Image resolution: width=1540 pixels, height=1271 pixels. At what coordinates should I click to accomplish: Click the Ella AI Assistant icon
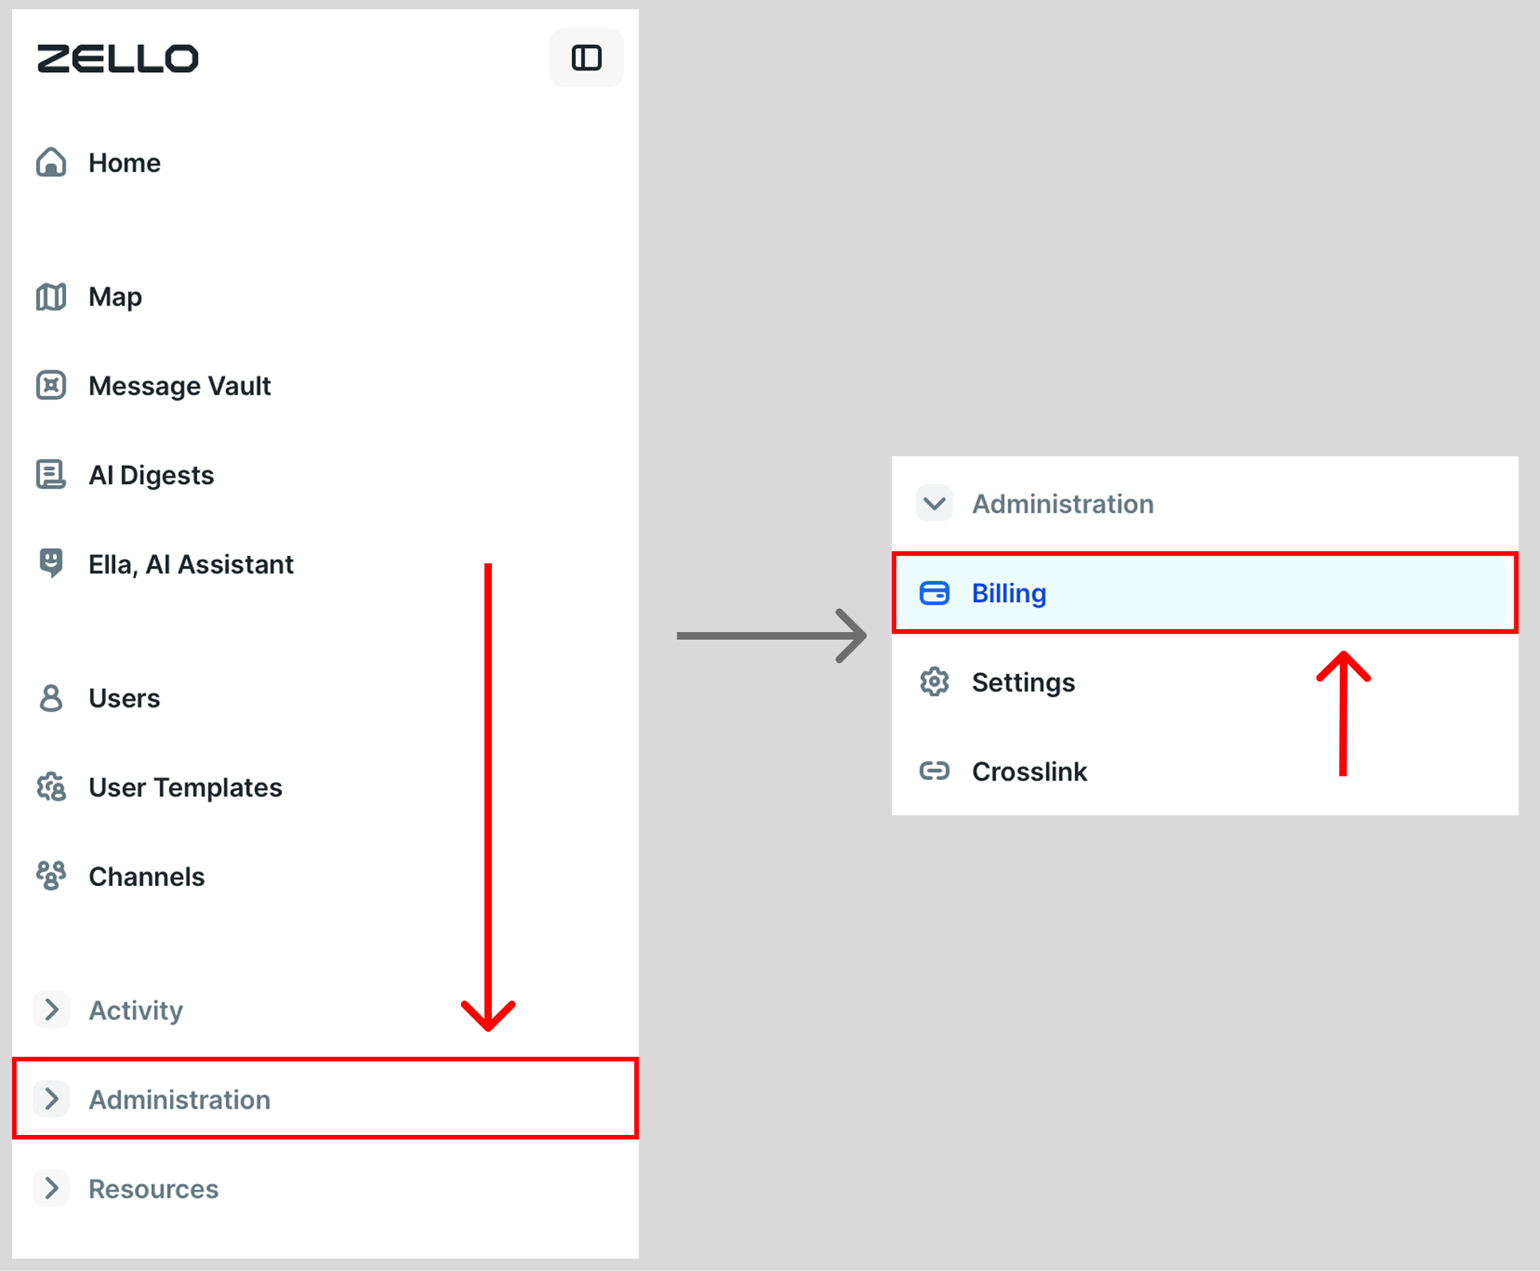pos(51,563)
